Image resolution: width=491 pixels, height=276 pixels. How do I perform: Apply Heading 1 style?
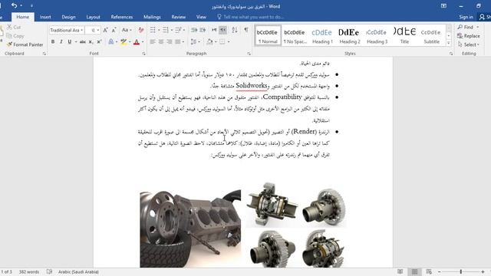pyautogui.click(x=322, y=35)
